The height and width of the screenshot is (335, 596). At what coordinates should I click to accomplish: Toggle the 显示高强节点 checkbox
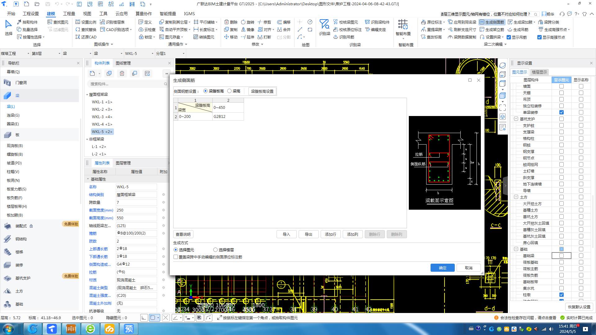[x=540, y=37]
